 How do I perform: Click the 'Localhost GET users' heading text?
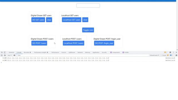point(70,16)
